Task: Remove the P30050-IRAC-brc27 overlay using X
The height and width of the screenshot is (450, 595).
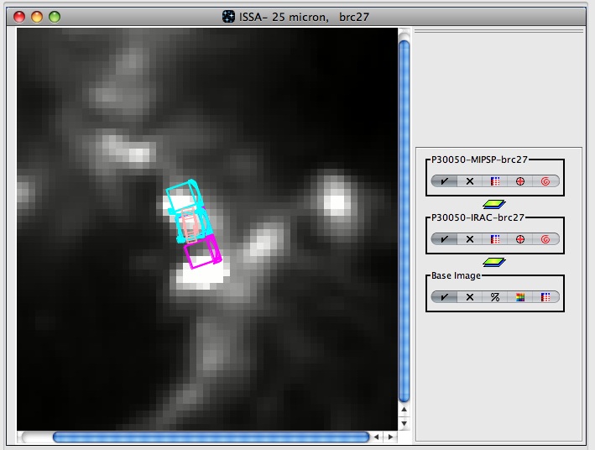Action: click(x=470, y=239)
